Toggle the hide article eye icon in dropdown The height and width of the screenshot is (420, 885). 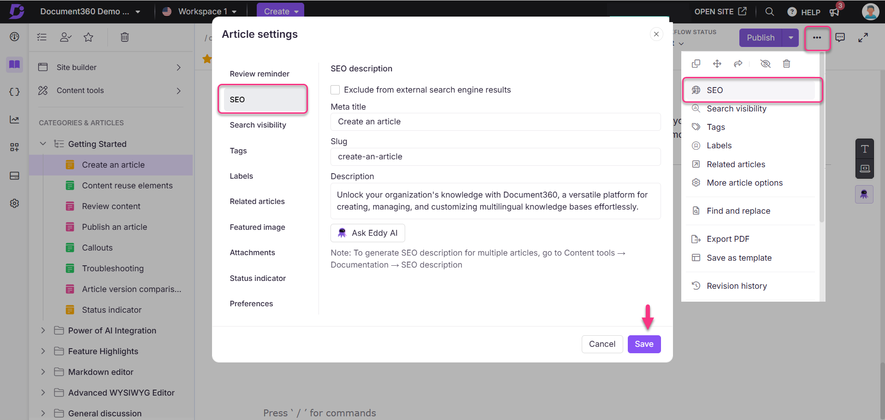(x=766, y=64)
